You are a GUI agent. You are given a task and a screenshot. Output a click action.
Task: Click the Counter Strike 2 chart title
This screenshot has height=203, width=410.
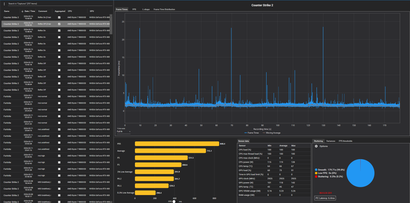(262, 5)
